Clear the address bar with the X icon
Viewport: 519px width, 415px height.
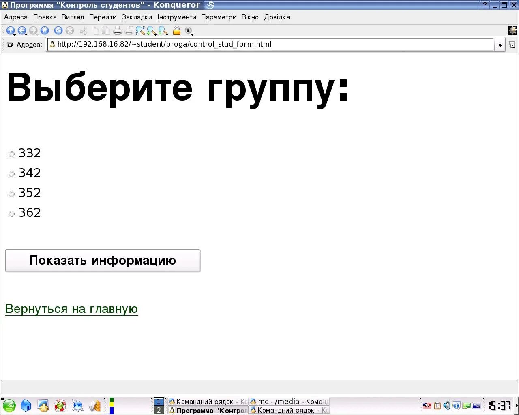point(11,45)
